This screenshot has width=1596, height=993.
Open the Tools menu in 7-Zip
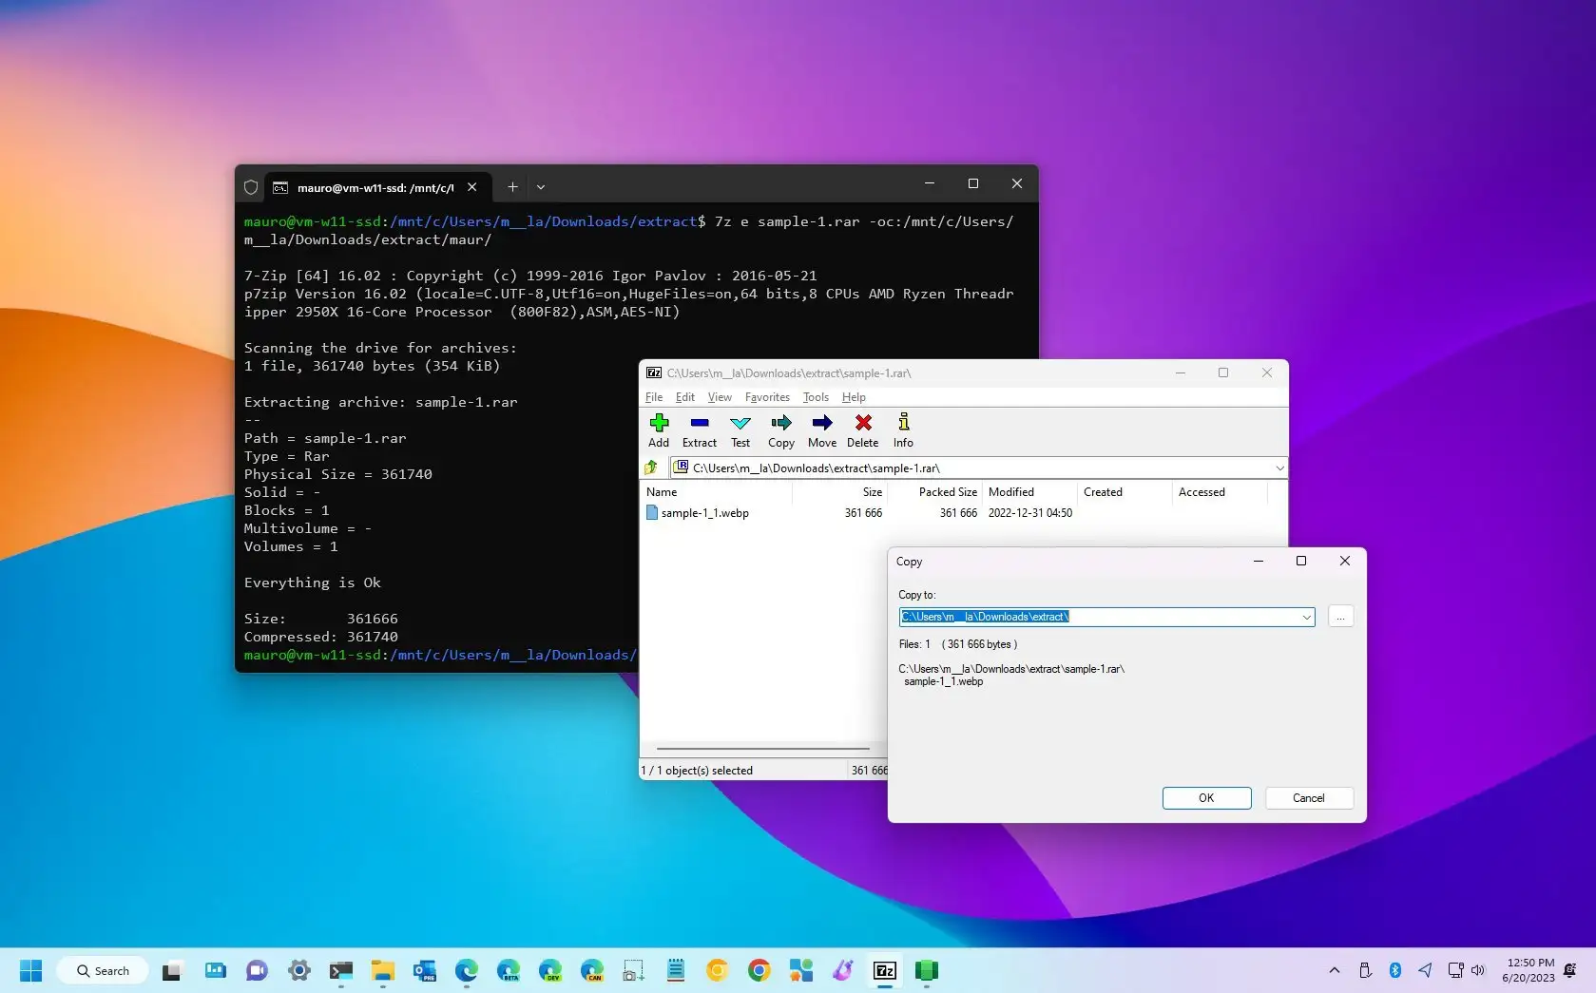click(815, 397)
